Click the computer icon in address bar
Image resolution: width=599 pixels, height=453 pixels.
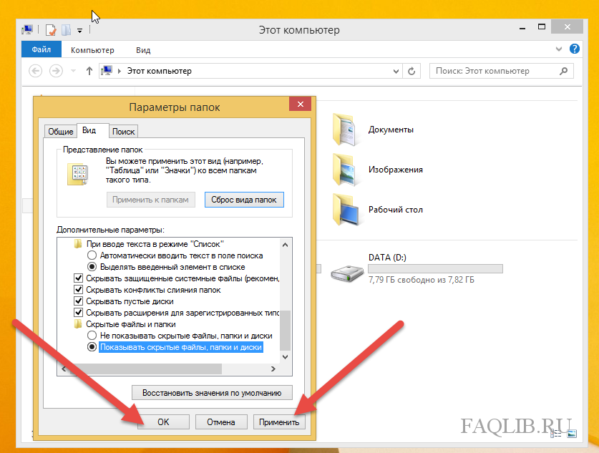tap(107, 71)
